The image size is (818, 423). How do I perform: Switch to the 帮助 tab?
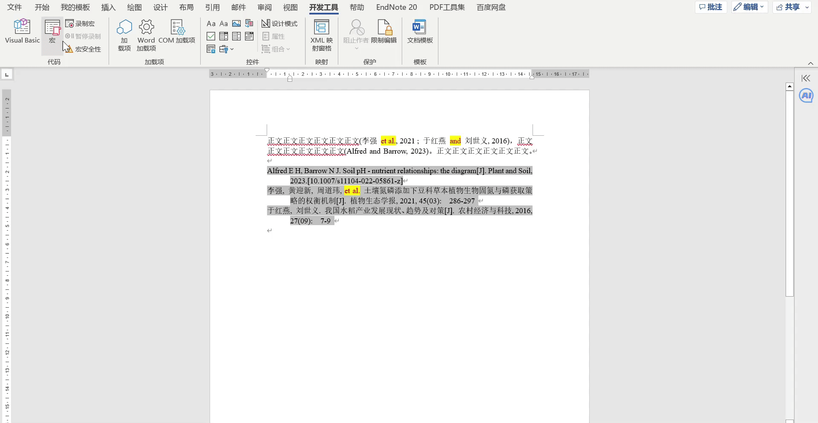click(x=357, y=7)
